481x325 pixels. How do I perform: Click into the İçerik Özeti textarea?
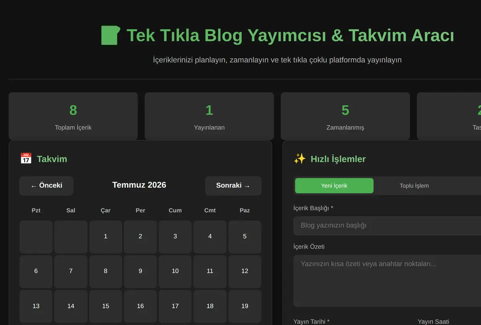coord(387,281)
